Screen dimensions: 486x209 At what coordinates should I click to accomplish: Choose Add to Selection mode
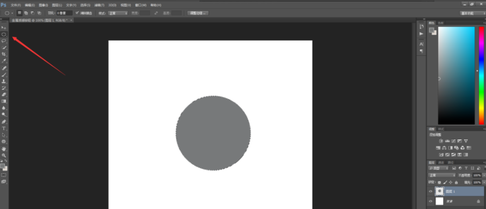26,13
